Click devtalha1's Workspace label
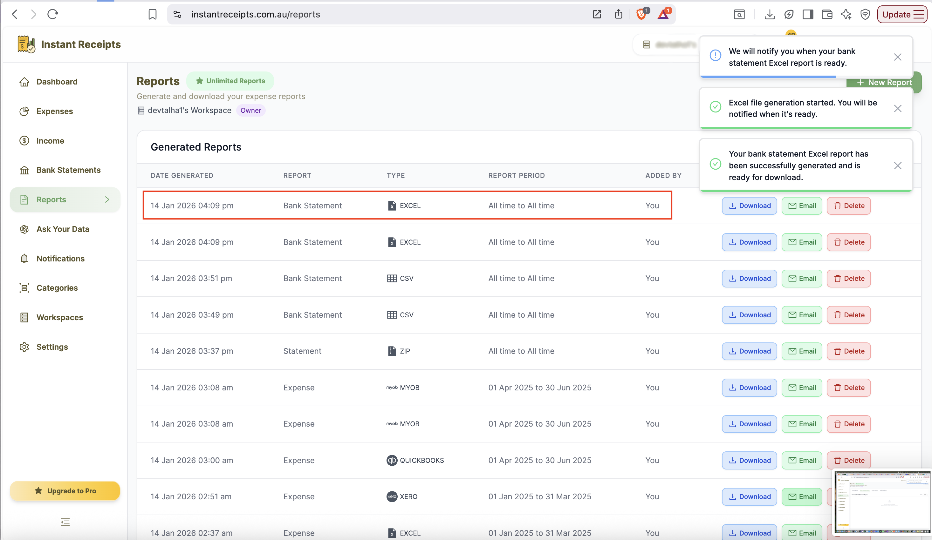The width and height of the screenshot is (932, 540). pyautogui.click(x=189, y=111)
